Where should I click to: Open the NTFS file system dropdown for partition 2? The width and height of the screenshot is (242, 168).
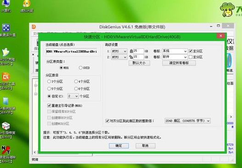point(119,57)
